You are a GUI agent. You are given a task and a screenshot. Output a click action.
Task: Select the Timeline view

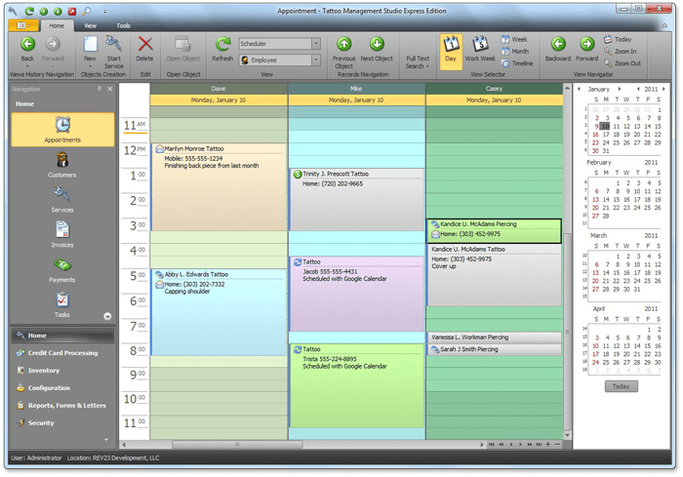(517, 63)
